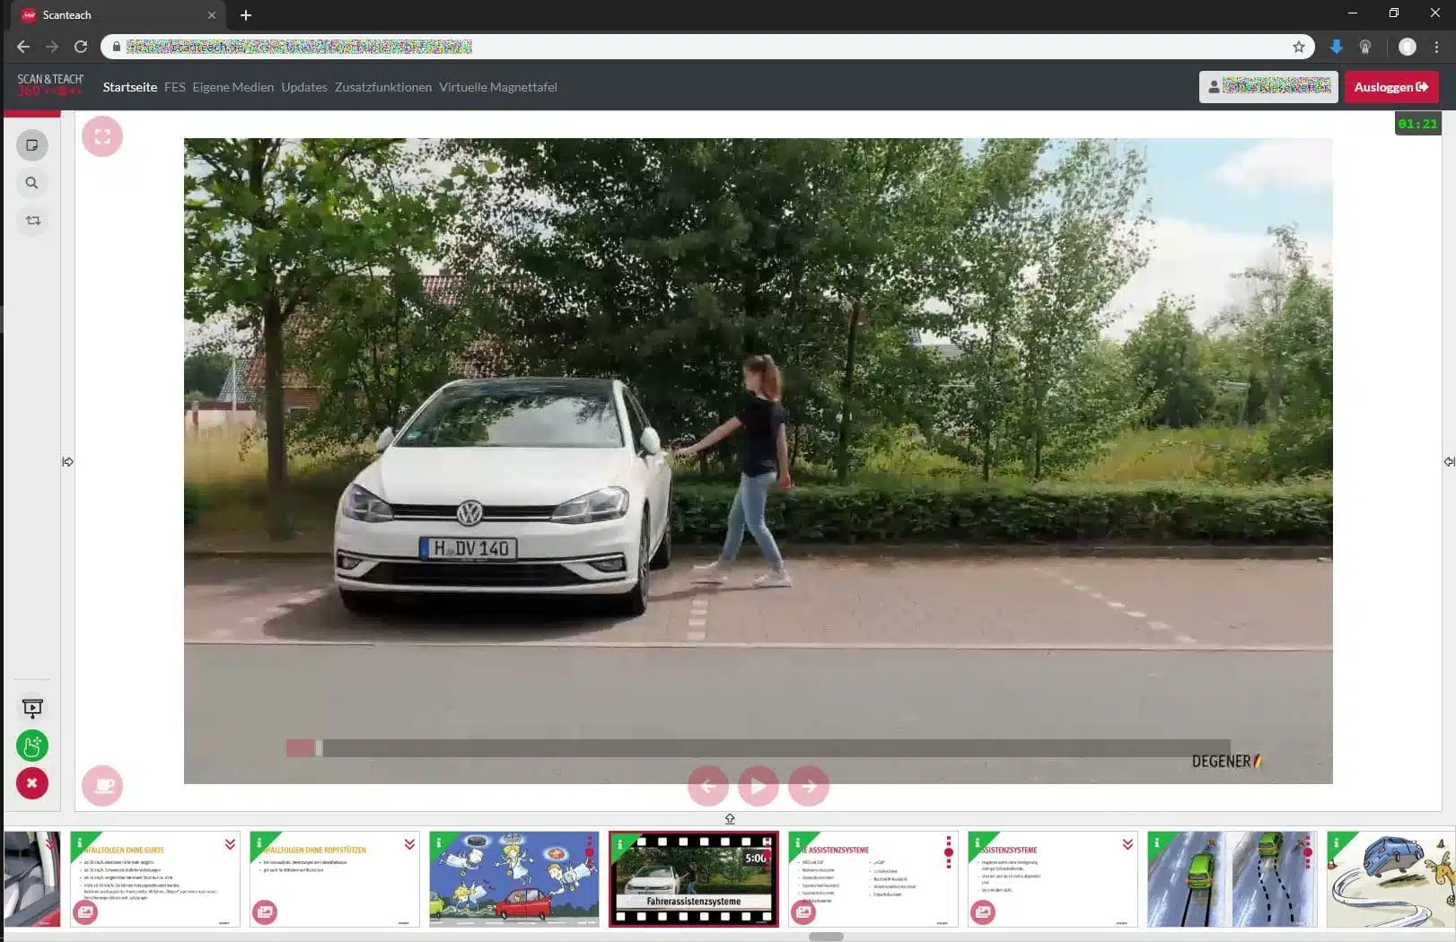
Task: Enter fullscreen with the pink expand icon
Action: [102, 136]
